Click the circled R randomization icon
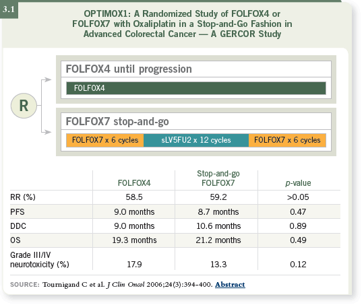 (x=24, y=106)
